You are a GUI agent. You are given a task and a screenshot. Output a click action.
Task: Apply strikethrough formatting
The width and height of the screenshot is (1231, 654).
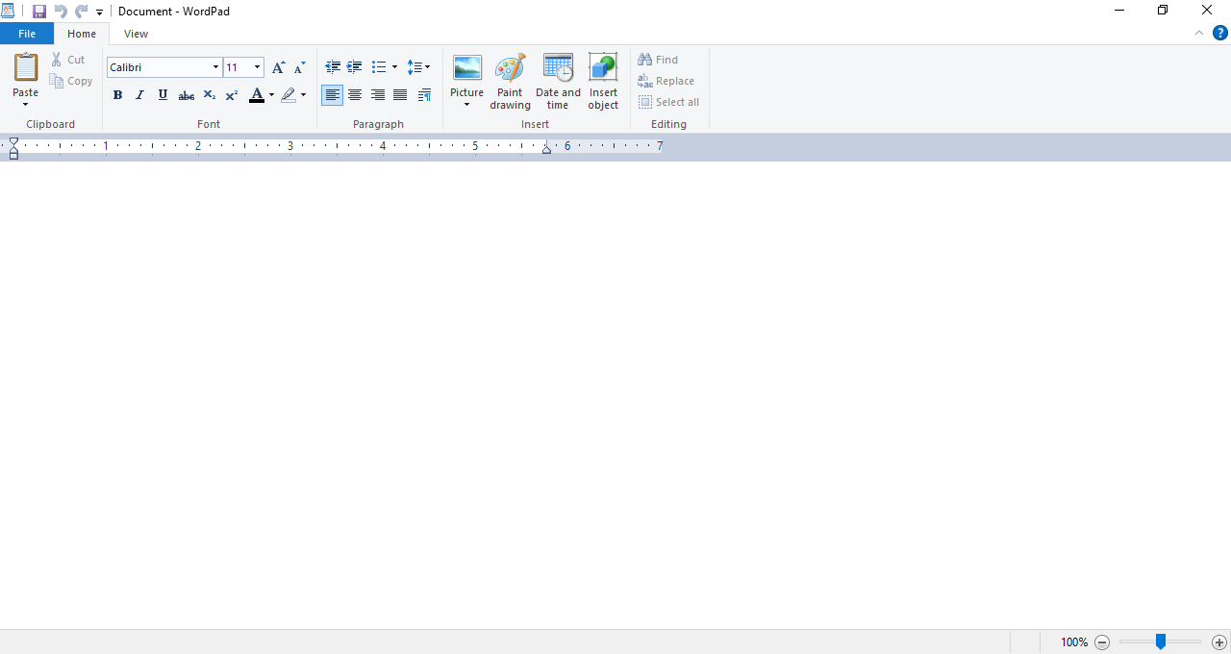click(x=187, y=95)
